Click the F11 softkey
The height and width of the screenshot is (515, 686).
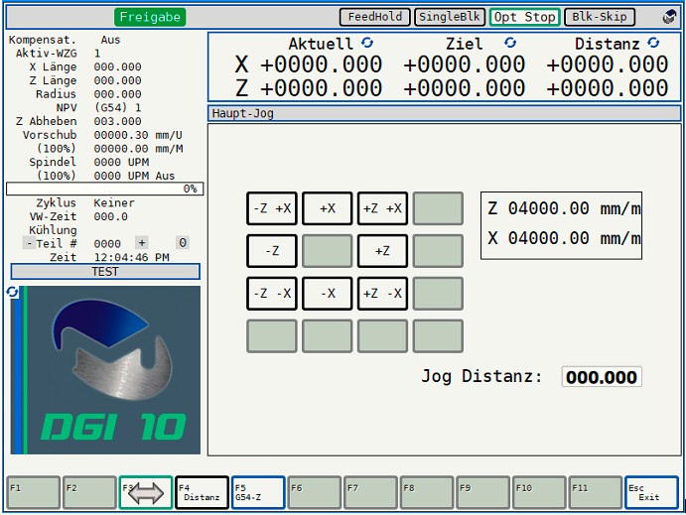tap(596, 493)
